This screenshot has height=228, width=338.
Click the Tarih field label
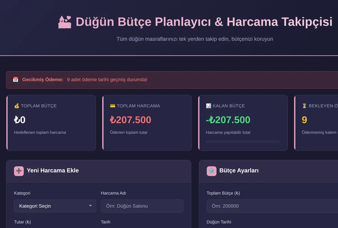pyautogui.click(x=106, y=222)
